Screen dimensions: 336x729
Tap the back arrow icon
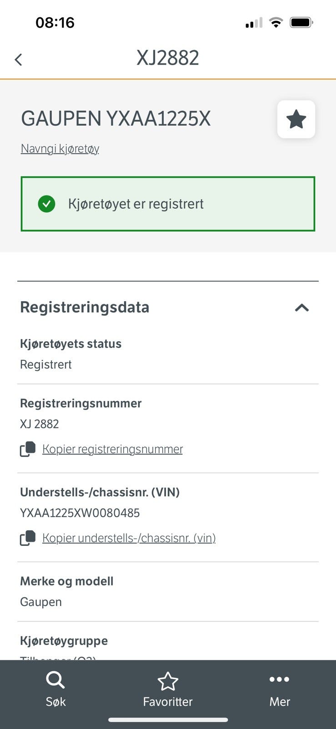pos(18,59)
